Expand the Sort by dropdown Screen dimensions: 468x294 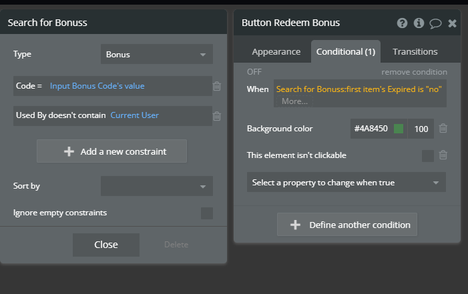[157, 186]
